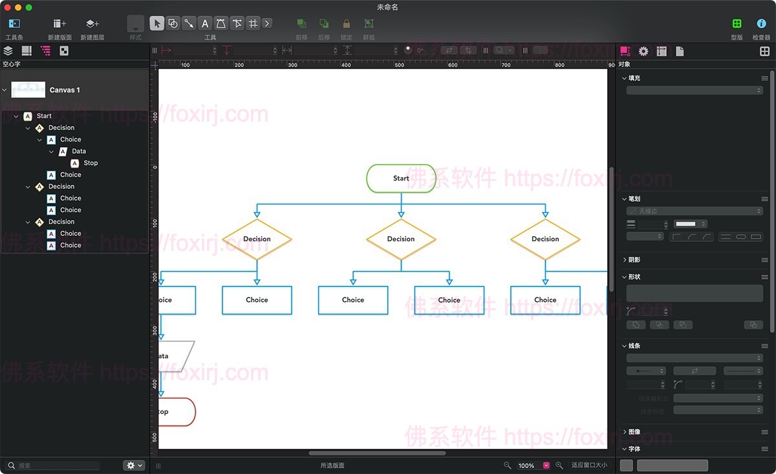
Task: Click the pink outline view icon in sidebar
Action: pyautogui.click(x=45, y=50)
